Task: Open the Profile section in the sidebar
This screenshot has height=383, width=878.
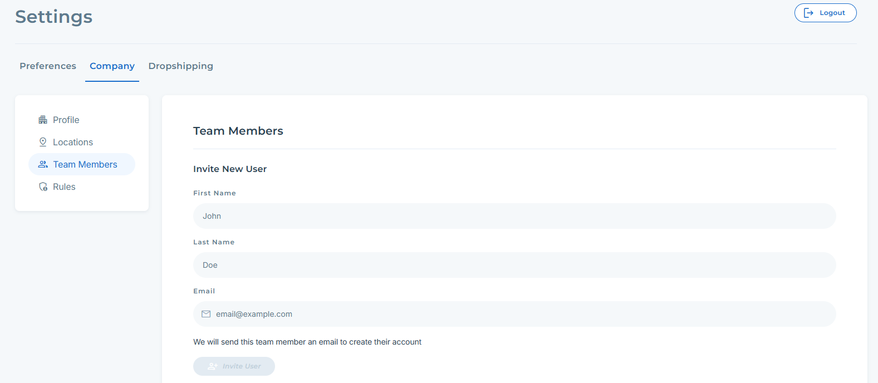Action: tap(66, 120)
